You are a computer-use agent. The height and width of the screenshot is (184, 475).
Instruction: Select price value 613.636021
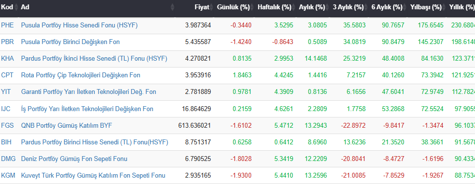[x=195, y=125]
